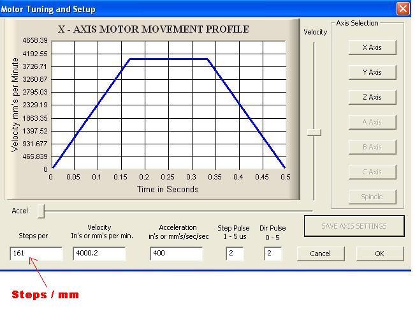The height and width of the screenshot is (327, 415).
Task: Focus the Dir Pulse input field
Action: tap(273, 254)
